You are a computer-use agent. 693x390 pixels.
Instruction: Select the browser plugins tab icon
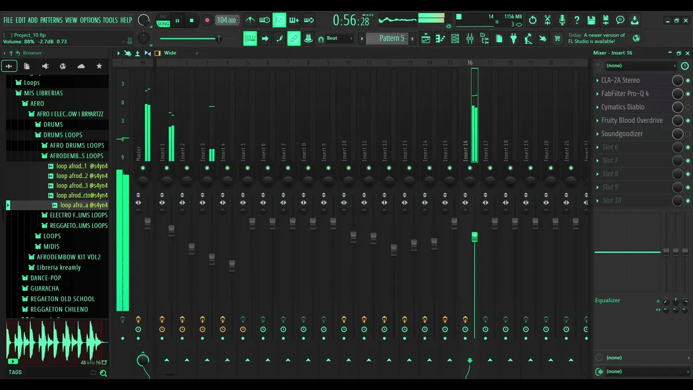click(x=45, y=66)
